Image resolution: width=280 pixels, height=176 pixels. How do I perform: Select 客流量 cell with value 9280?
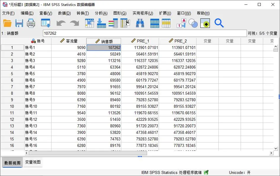(x=69, y=61)
